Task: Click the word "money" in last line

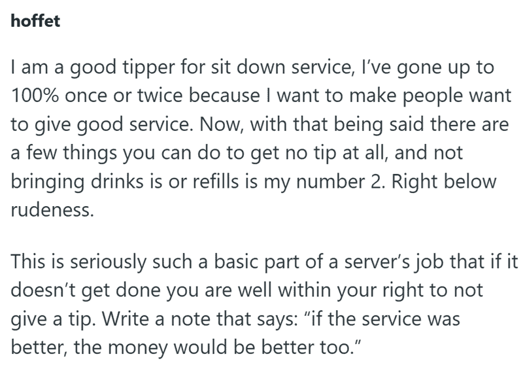Action: coord(138,348)
